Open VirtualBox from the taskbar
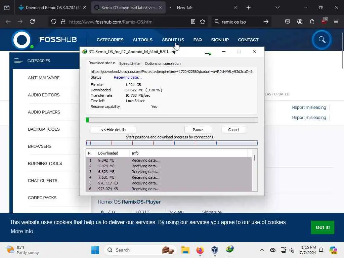Image resolution: width=344 pixels, height=258 pixels. tap(215, 250)
